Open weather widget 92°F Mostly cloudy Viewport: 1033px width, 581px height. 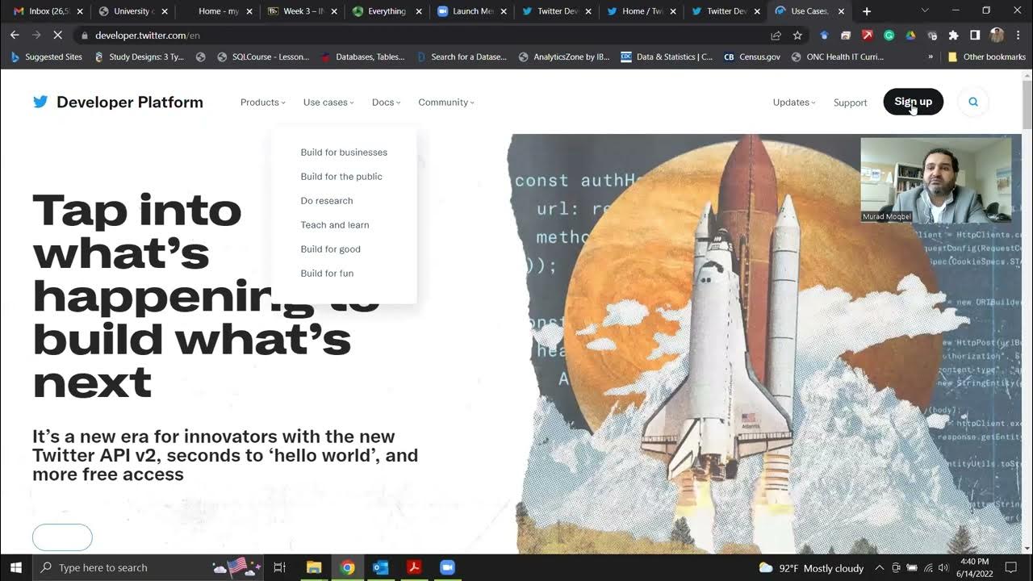811,568
